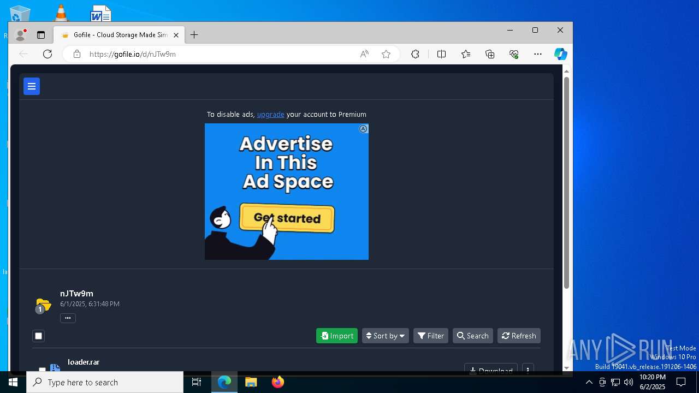This screenshot has width=699, height=393.
Task: Follow the upgrade link
Action: 271,114
